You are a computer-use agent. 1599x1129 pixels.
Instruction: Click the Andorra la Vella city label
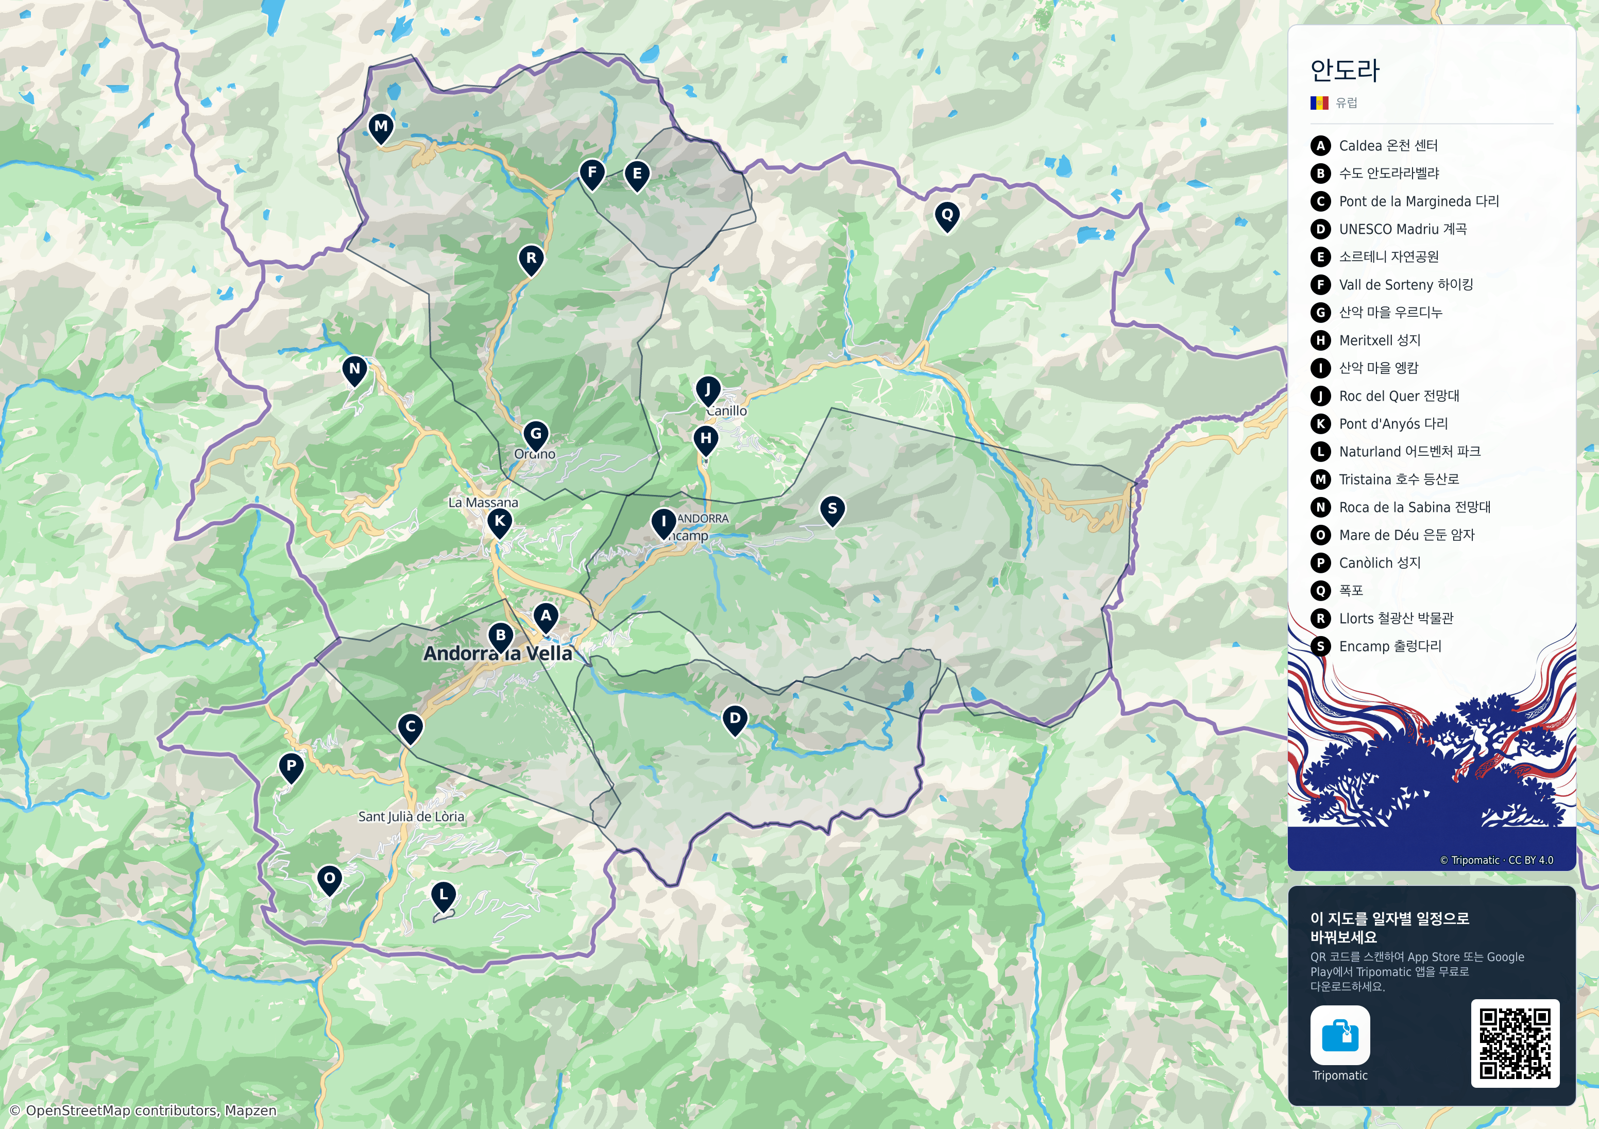(x=498, y=653)
